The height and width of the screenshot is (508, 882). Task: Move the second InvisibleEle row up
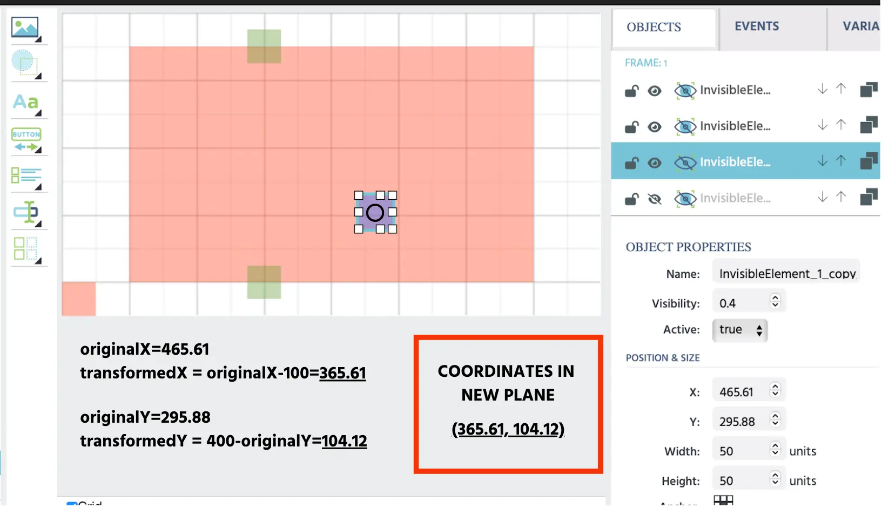841,125
